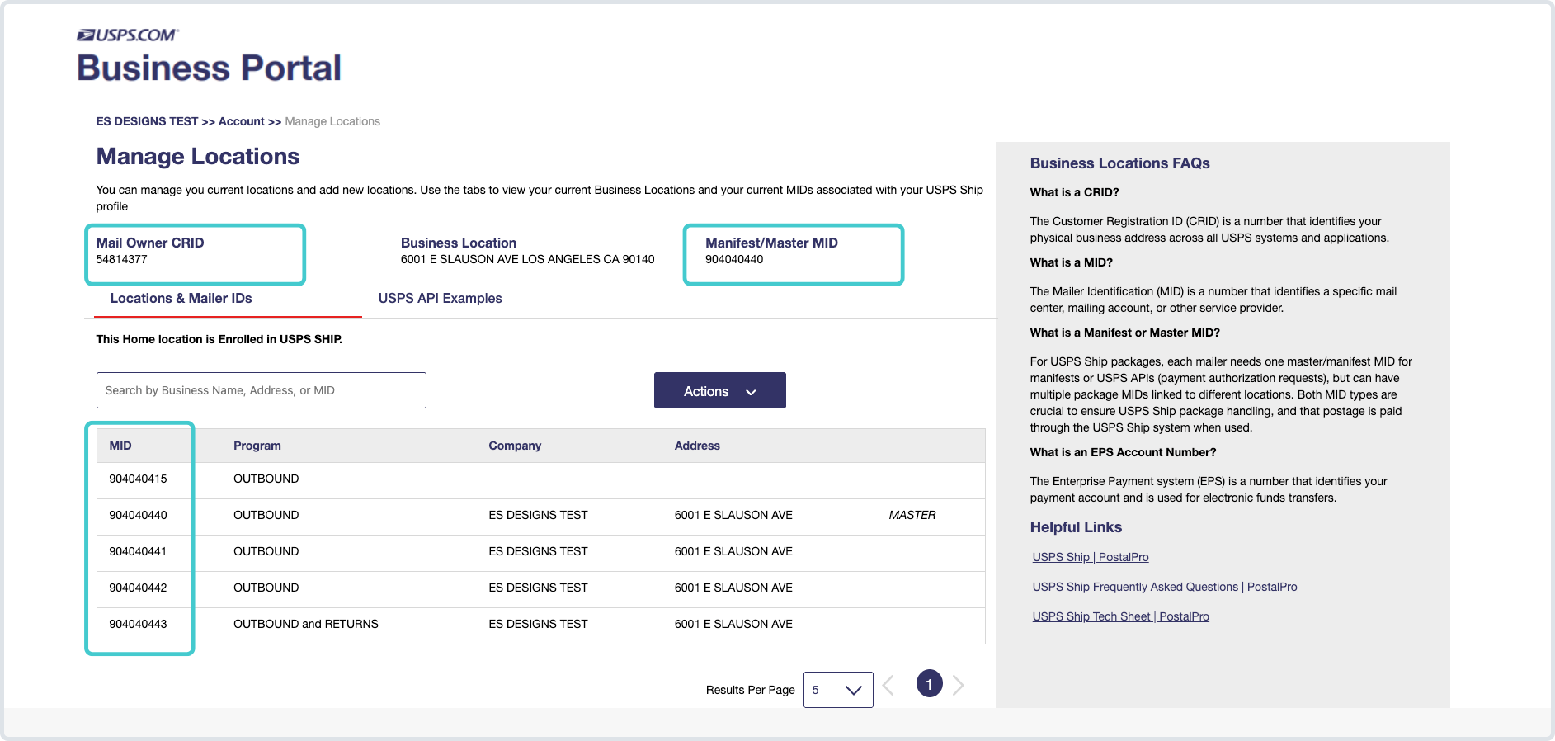Image resolution: width=1555 pixels, height=741 pixels.
Task: Click address cell for MID 904040442
Action: [733, 588]
